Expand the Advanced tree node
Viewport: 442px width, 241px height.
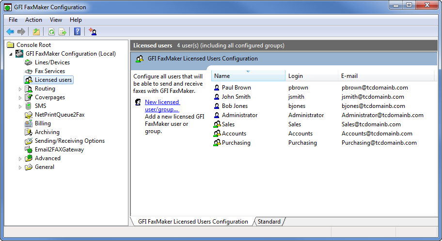(20, 159)
